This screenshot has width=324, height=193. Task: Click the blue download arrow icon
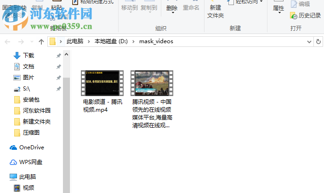tap(17, 56)
